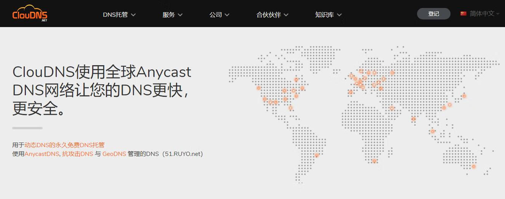Click the India server marker on map
This screenshot has height=199, width=505.
tap(414, 119)
